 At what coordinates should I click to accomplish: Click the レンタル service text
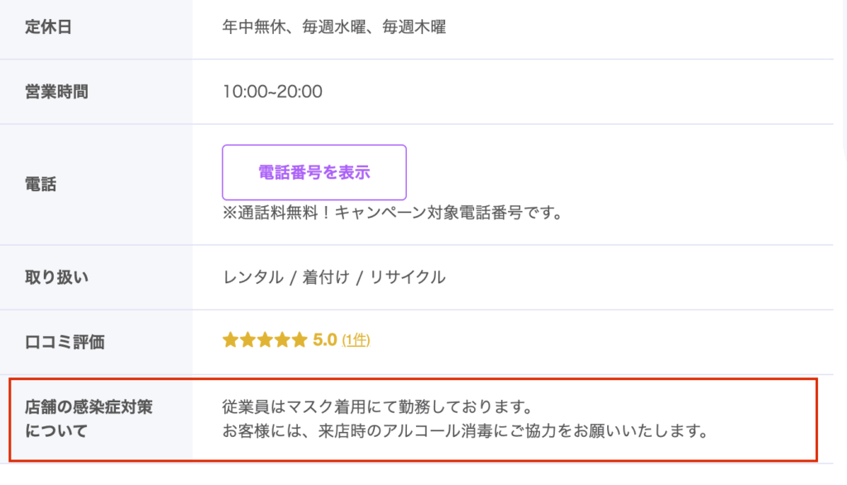coord(252,277)
